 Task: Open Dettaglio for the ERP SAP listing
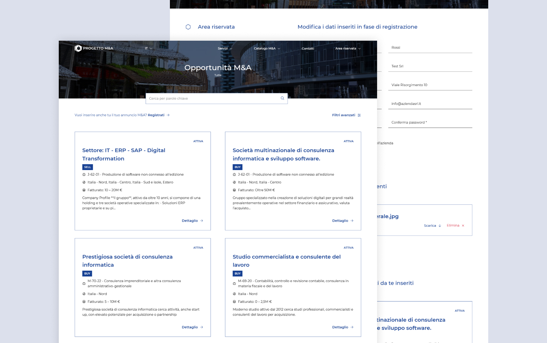pyautogui.click(x=192, y=221)
